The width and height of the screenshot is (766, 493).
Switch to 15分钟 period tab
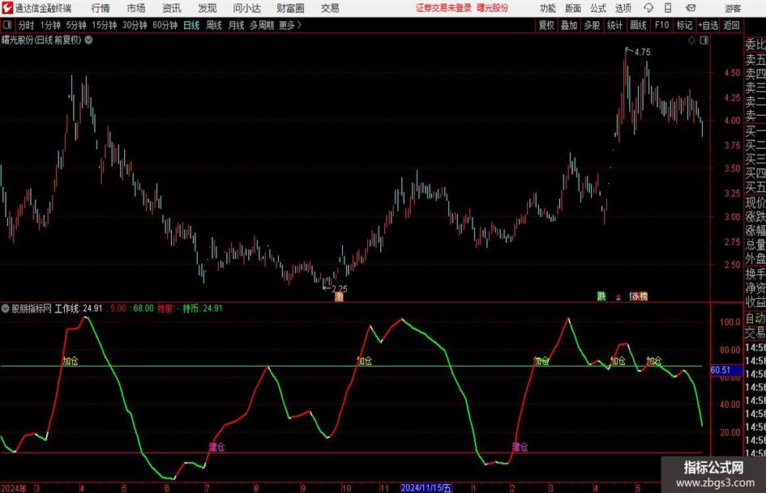pyautogui.click(x=105, y=25)
